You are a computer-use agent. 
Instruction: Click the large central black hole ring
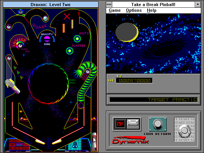pos(48,84)
